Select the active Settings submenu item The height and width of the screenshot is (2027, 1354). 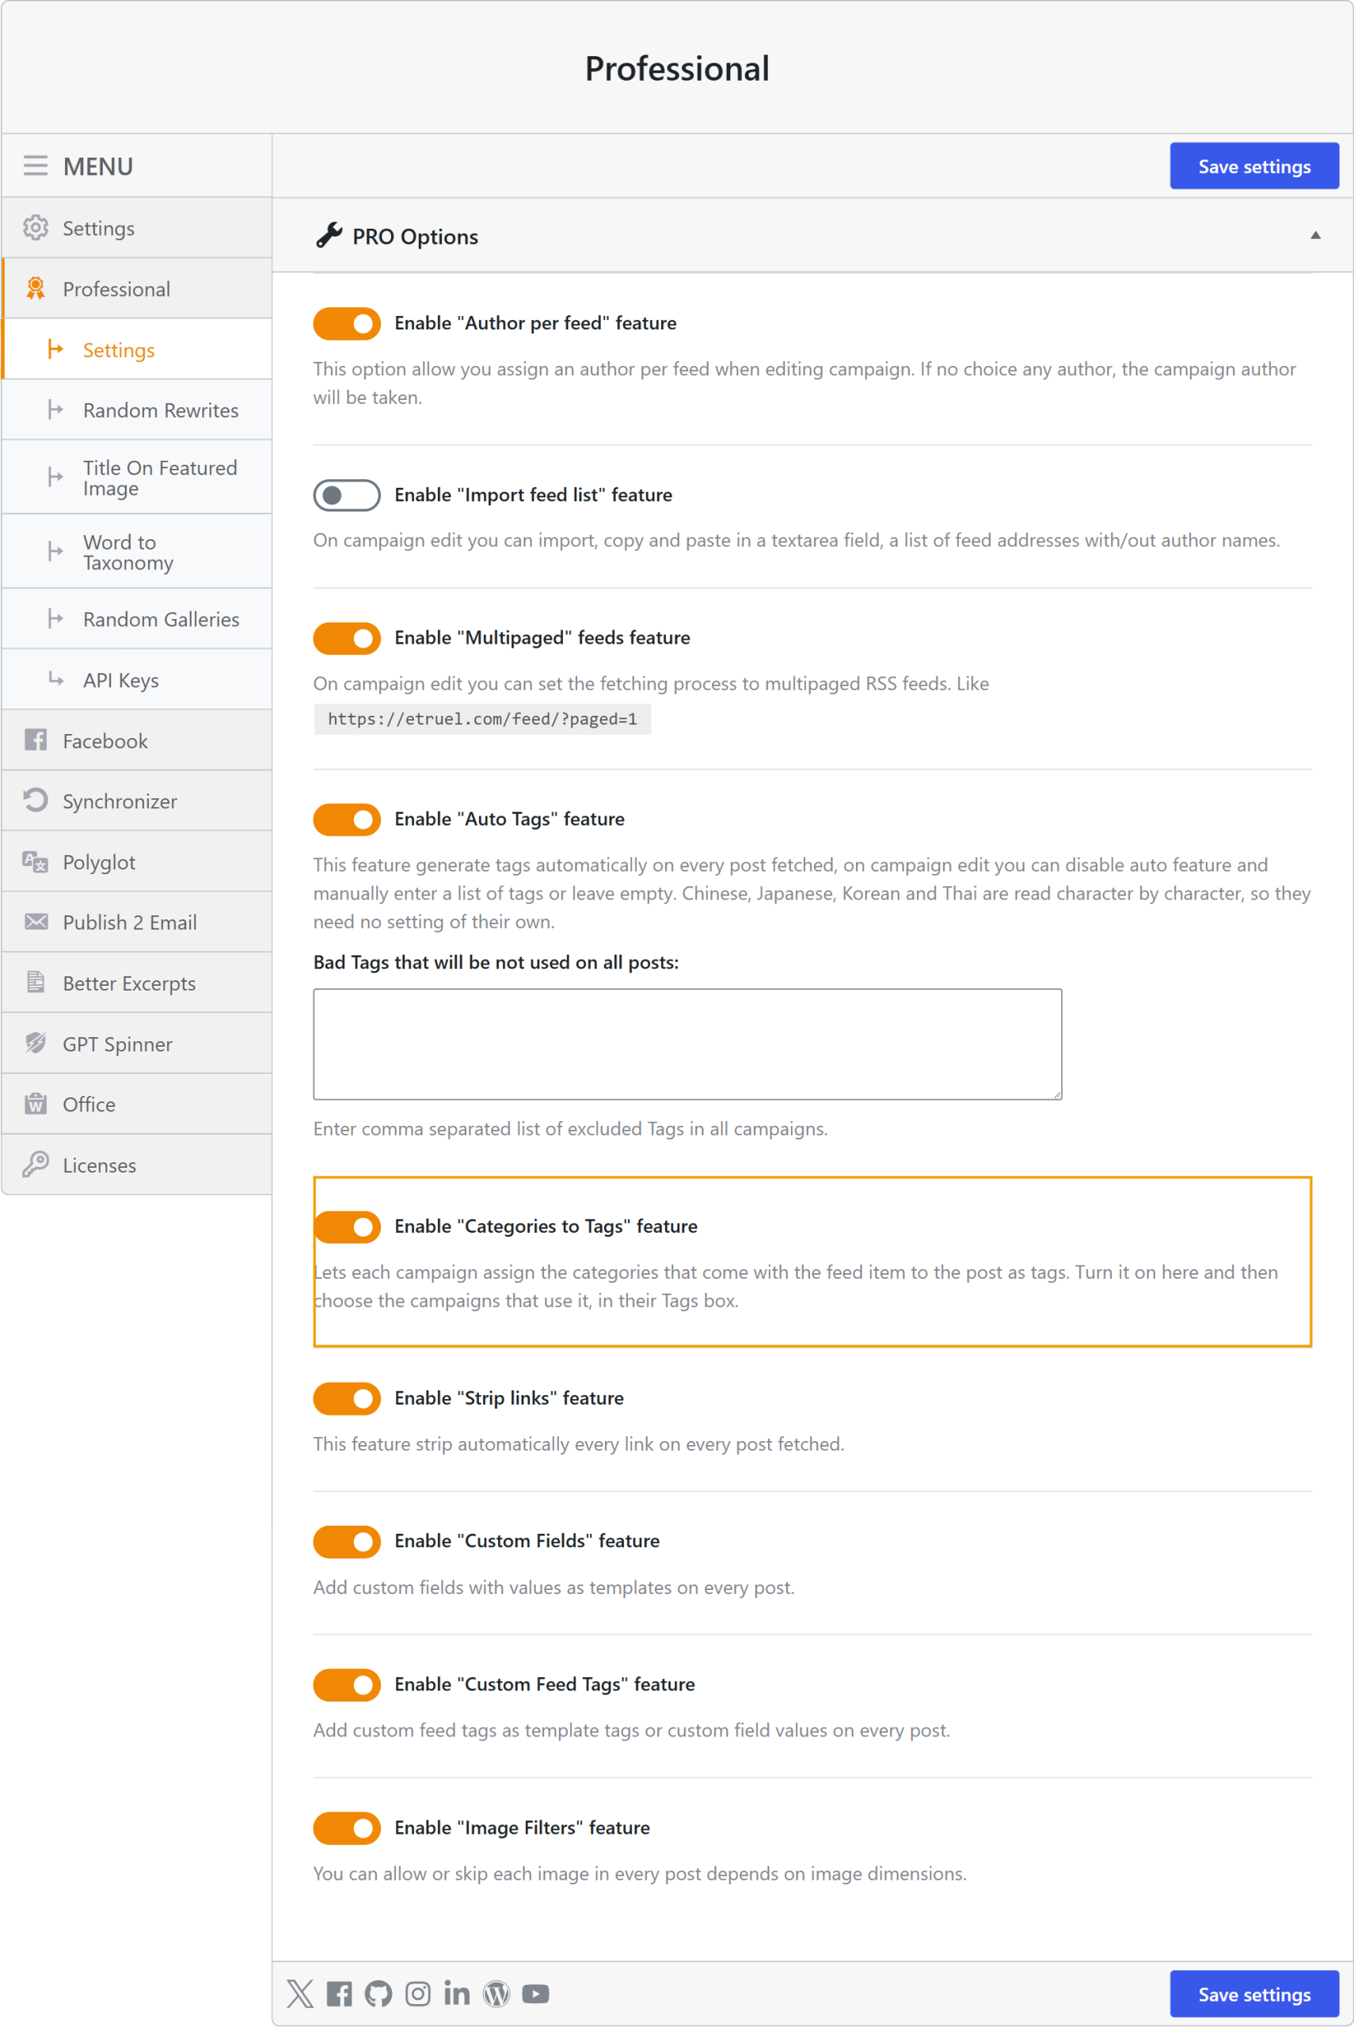click(x=137, y=348)
